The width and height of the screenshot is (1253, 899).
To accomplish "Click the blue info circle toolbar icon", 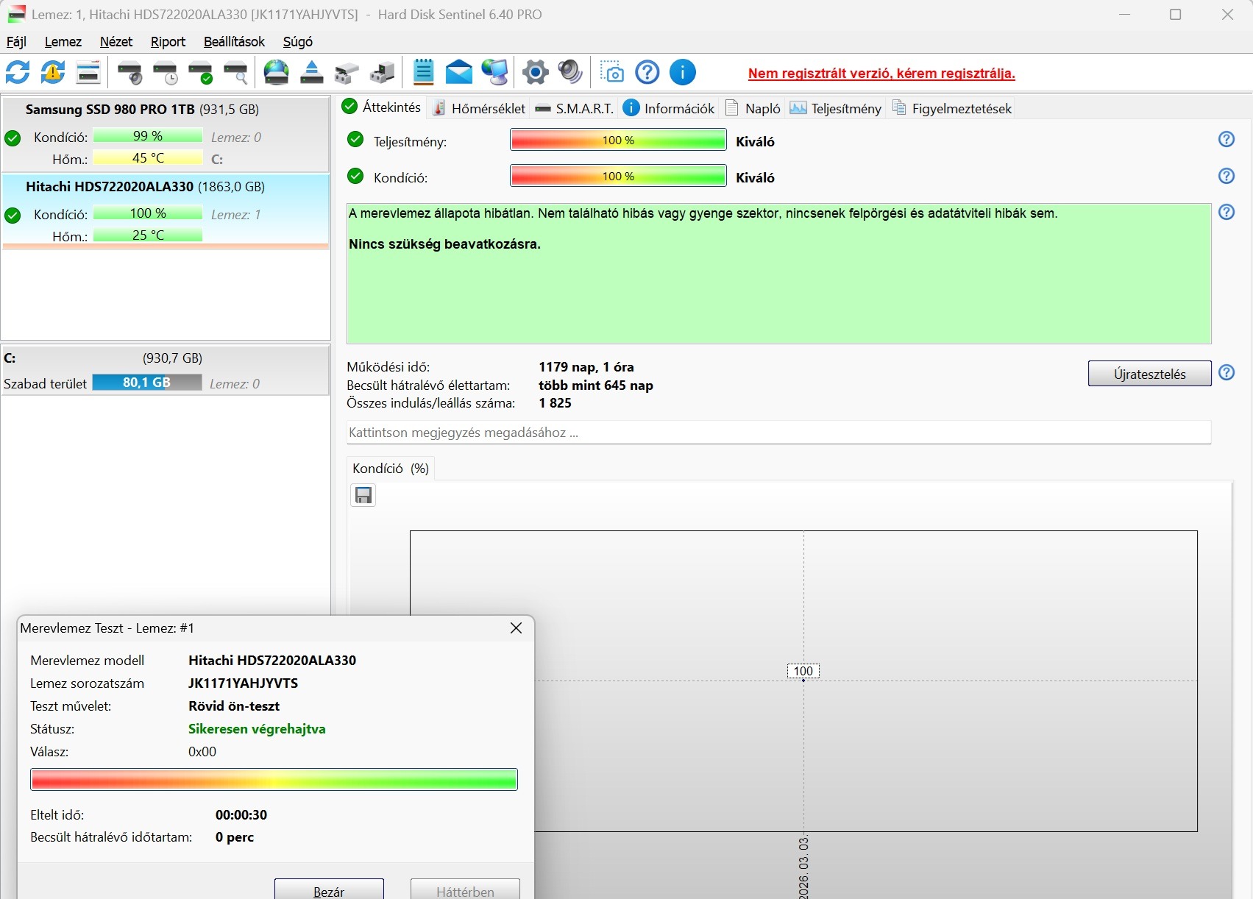I will coord(683,72).
